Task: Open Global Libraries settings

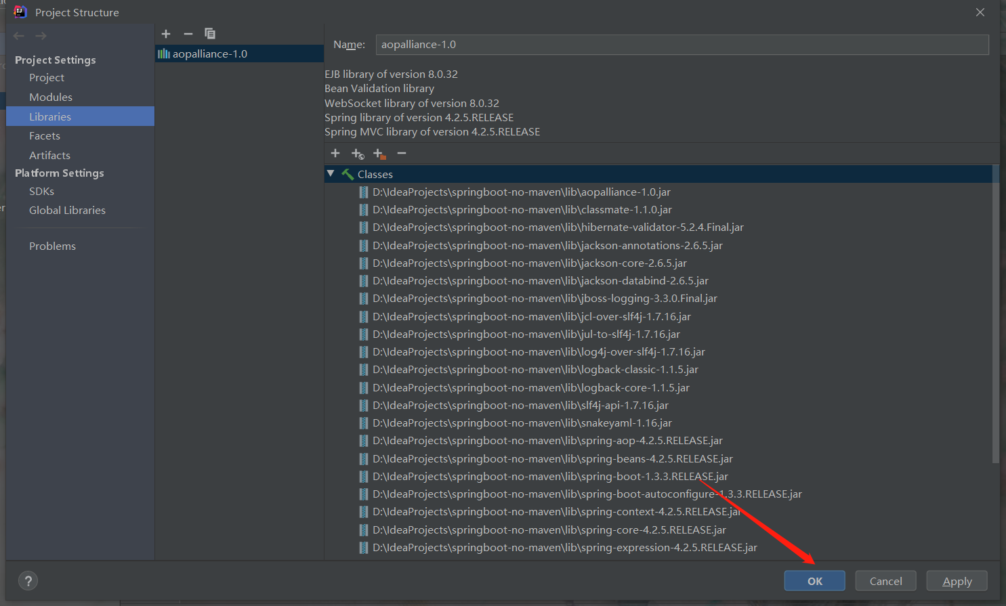Action: (x=67, y=211)
